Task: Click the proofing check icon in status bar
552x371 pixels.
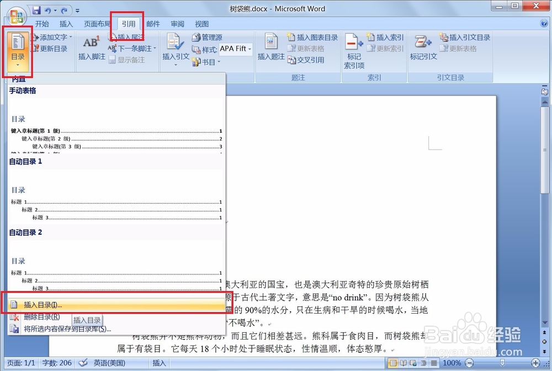Action: point(83,363)
